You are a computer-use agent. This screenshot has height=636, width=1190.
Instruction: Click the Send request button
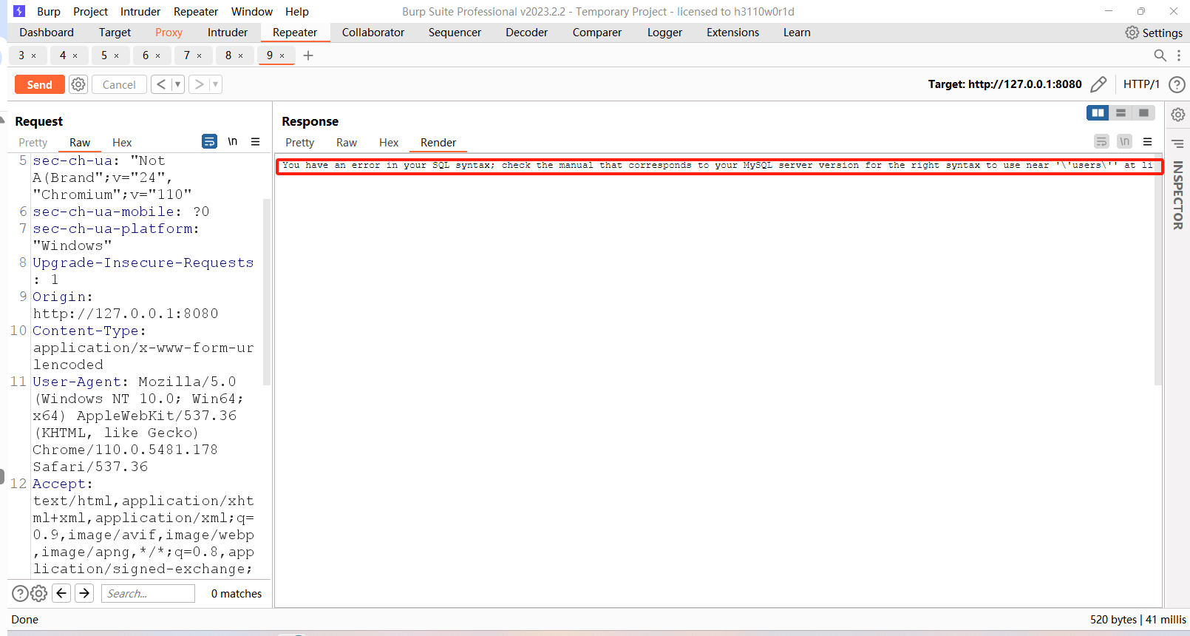point(39,84)
